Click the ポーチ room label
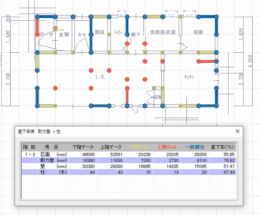Viewport: 260px width, 215px height. pyautogui.click(x=47, y=34)
